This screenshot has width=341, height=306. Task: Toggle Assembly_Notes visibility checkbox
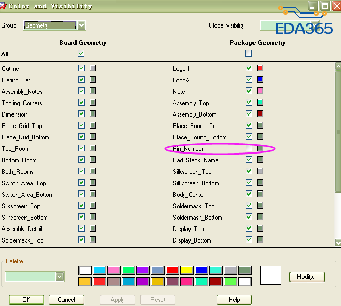[x=82, y=91]
